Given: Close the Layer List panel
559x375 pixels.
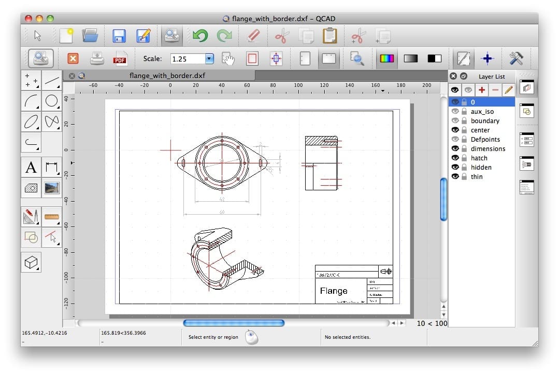Looking at the screenshot, I should (453, 76).
